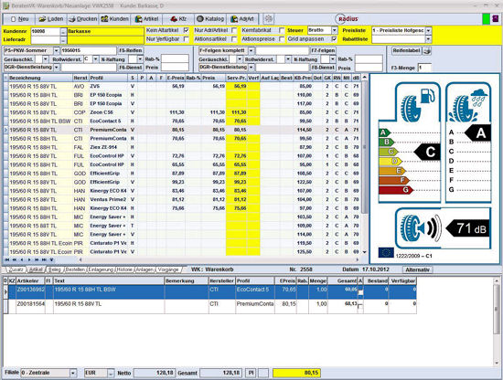Open the Rollwiderst. C dropdown on left
This screenshot has width=503, height=380.
[95, 59]
